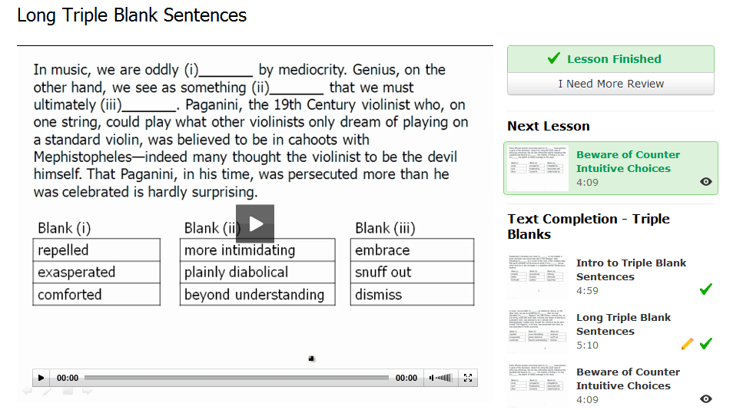The width and height of the screenshot is (733, 410).
Task: Click faded forward arrow below the player
Action: click(x=87, y=392)
